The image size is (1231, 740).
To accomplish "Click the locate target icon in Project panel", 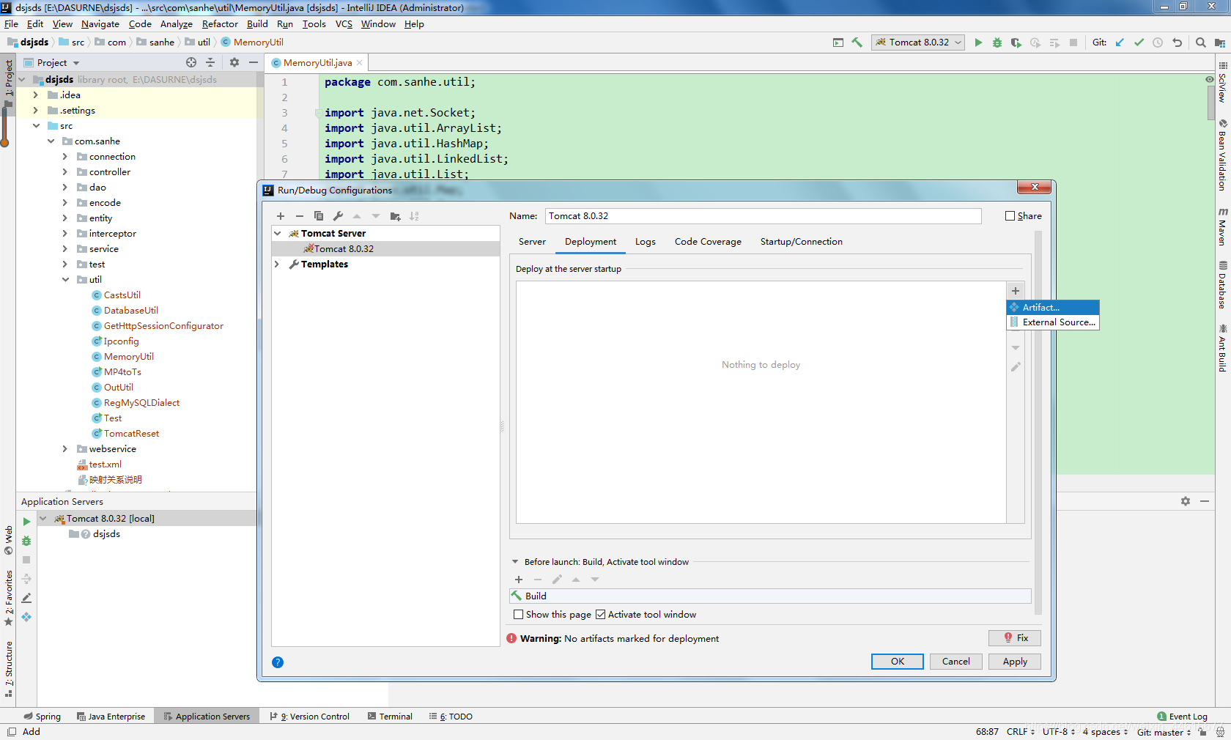I will (191, 62).
